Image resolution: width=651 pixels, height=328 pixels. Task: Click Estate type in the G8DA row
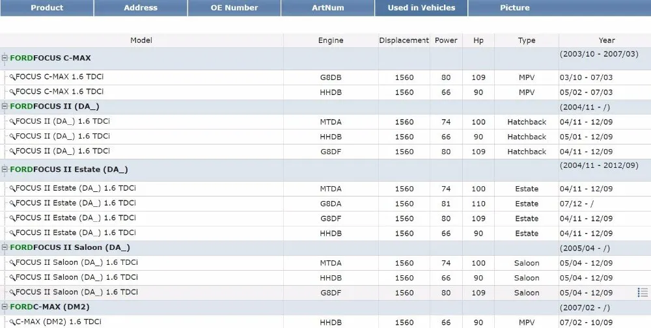click(527, 204)
